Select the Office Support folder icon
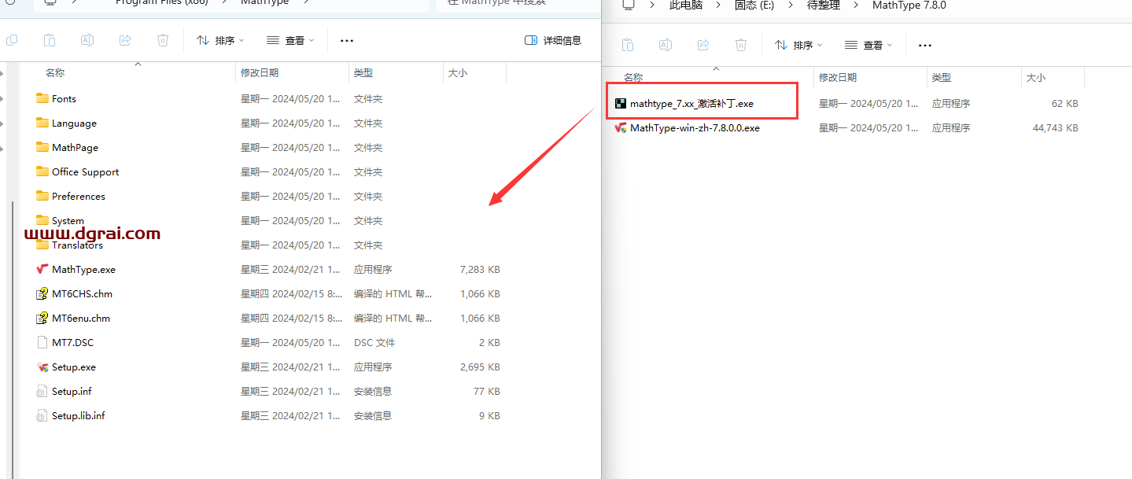 pyautogui.click(x=42, y=171)
